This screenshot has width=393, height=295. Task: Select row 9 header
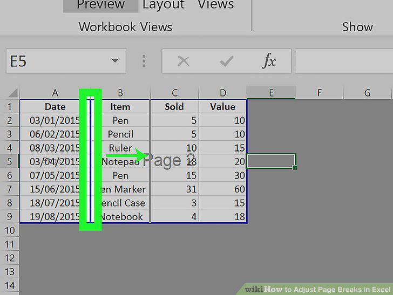pos(10,217)
